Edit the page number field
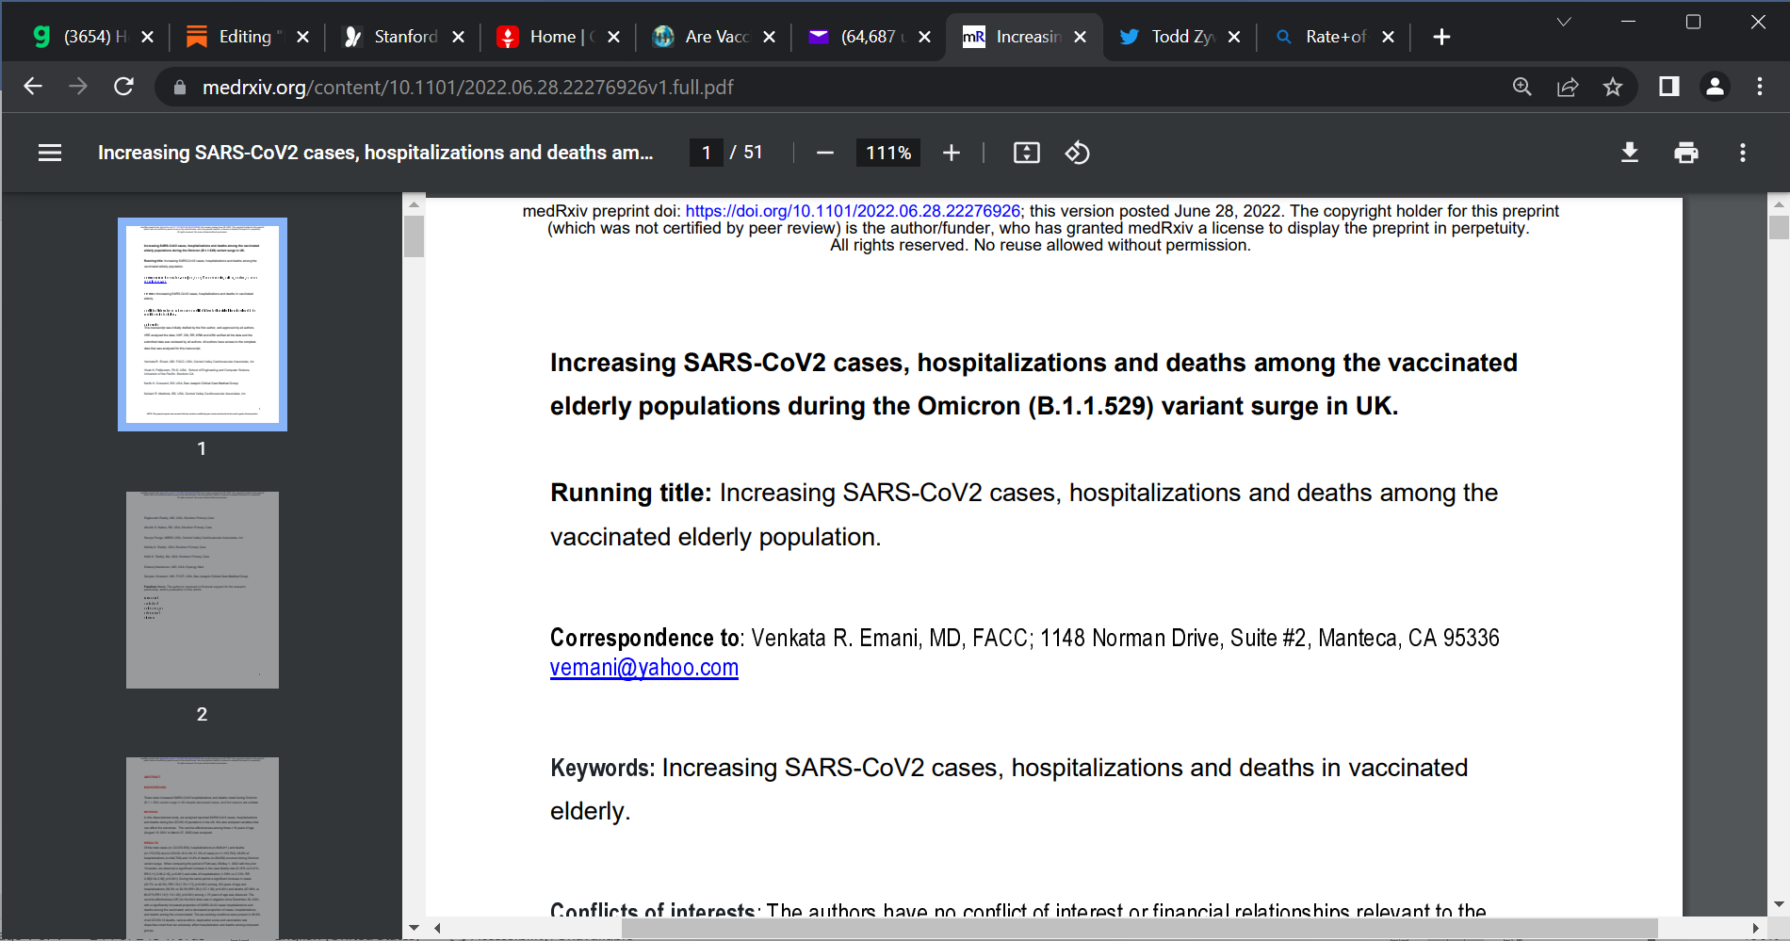The image size is (1790, 941). coord(707,153)
